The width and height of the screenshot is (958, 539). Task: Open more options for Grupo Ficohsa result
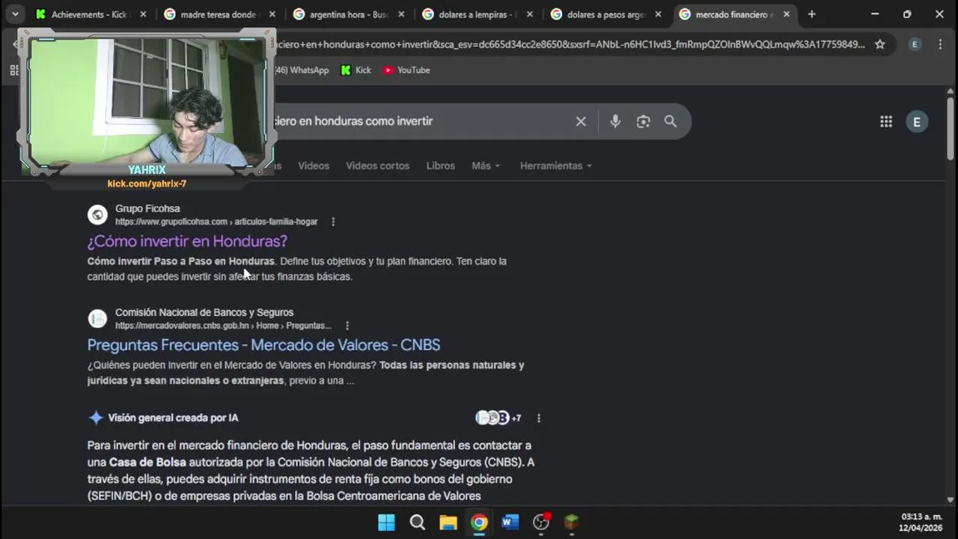coord(333,222)
